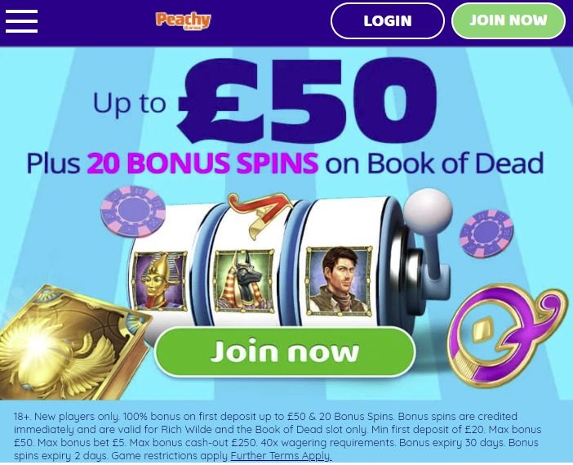The width and height of the screenshot is (573, 465).
Task: Open the Further Terms Apply link
Action: pyautogui.click(x=281, y=456)
